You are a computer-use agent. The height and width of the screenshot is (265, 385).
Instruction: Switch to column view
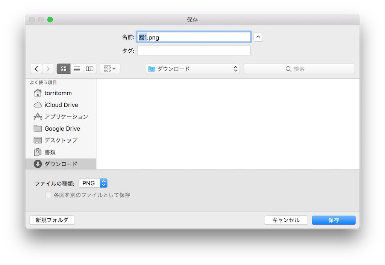pyautogui.click(x=89, y=69)
